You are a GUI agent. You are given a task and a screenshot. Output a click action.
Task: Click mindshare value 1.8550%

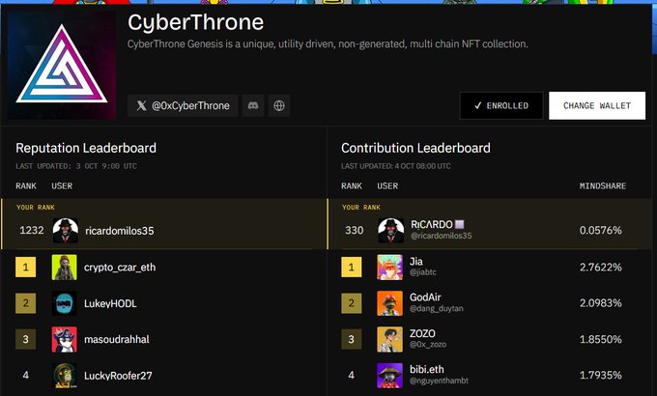pos(600,339)
